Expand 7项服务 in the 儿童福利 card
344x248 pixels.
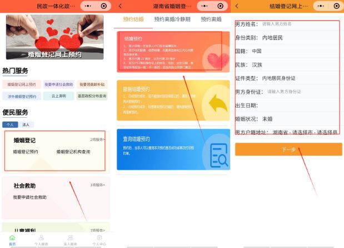(98, 230)
